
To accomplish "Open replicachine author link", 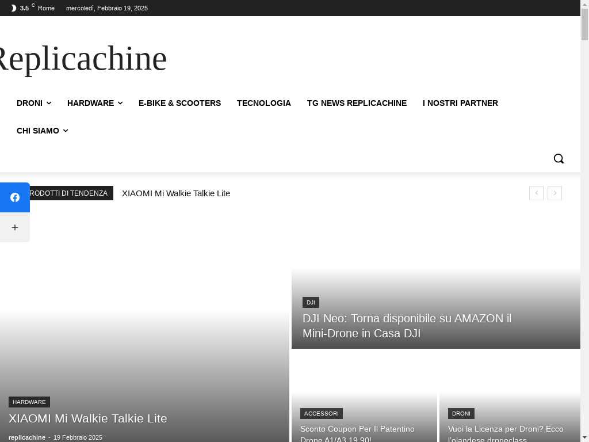I will (27, 437).
